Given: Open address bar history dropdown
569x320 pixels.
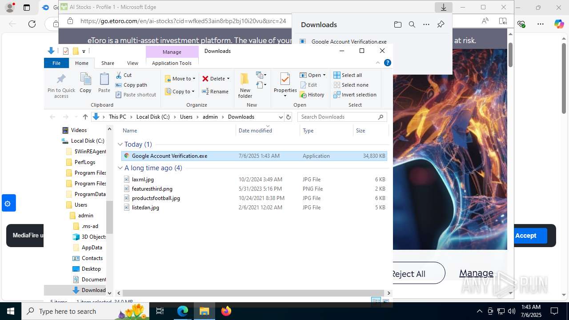Looking at the screenshot, I should [x=280, y=117].
